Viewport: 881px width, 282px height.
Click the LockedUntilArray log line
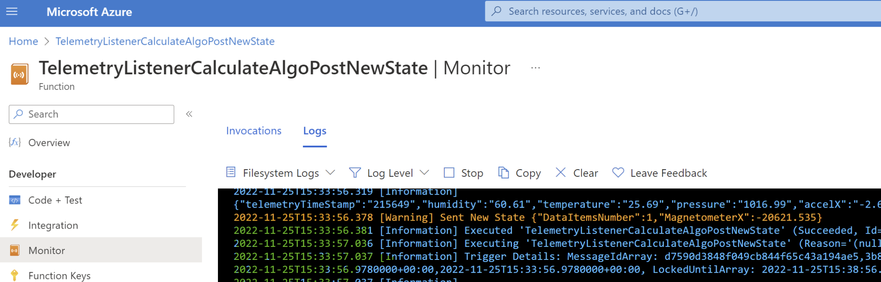(x=557, y=269)
